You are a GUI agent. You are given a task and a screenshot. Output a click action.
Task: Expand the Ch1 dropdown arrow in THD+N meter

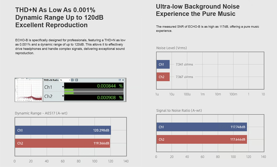tap(63, 87)
